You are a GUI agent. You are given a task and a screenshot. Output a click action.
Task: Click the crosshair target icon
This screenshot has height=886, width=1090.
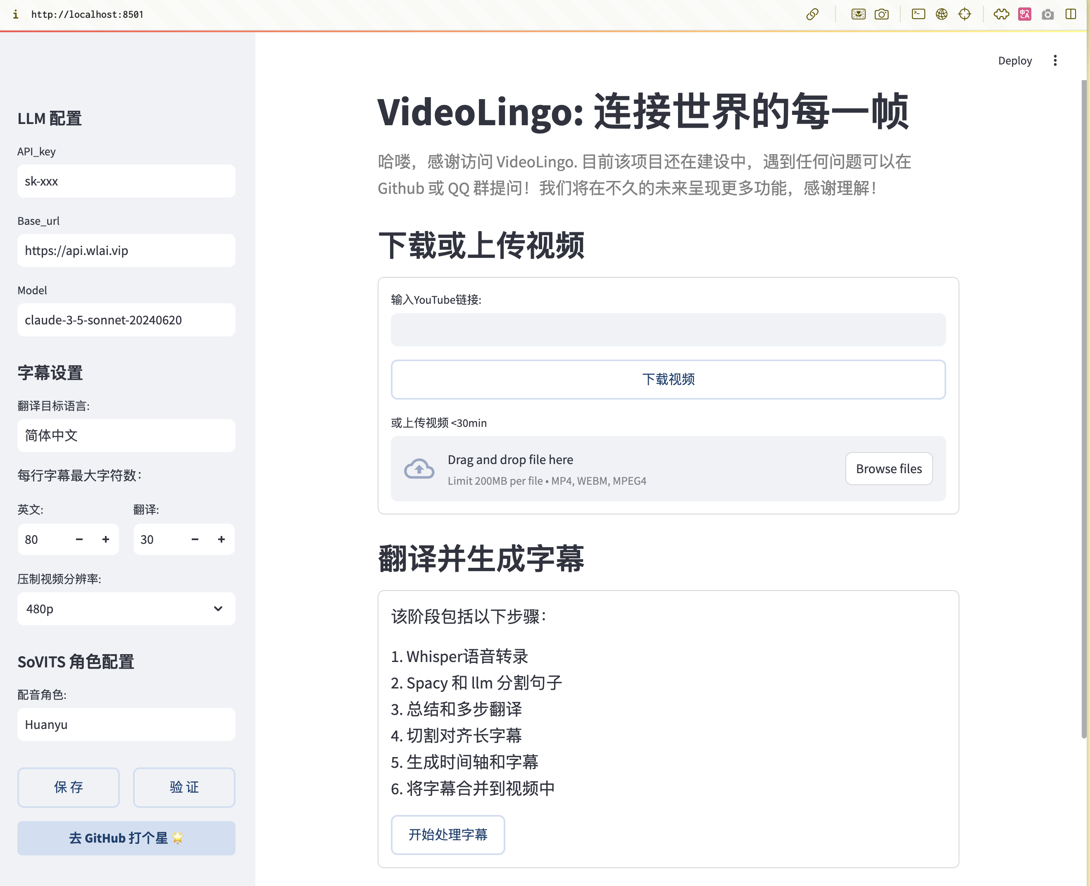tap(964, 14)
